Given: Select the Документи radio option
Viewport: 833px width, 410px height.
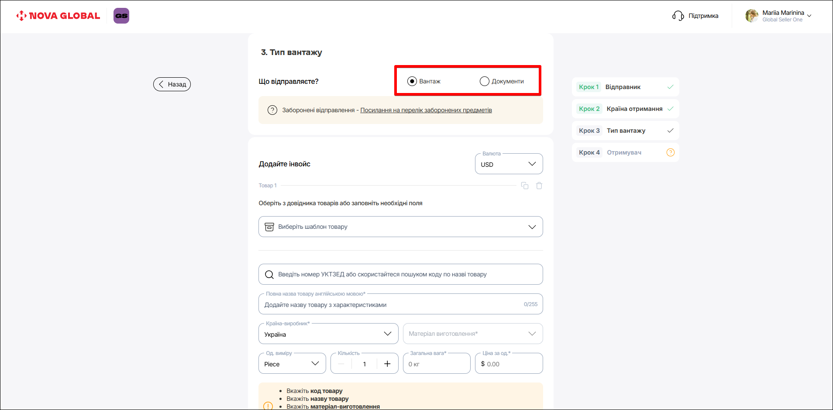Looking at the screenshot, I should pyautogui.click(x=484, y=81).
